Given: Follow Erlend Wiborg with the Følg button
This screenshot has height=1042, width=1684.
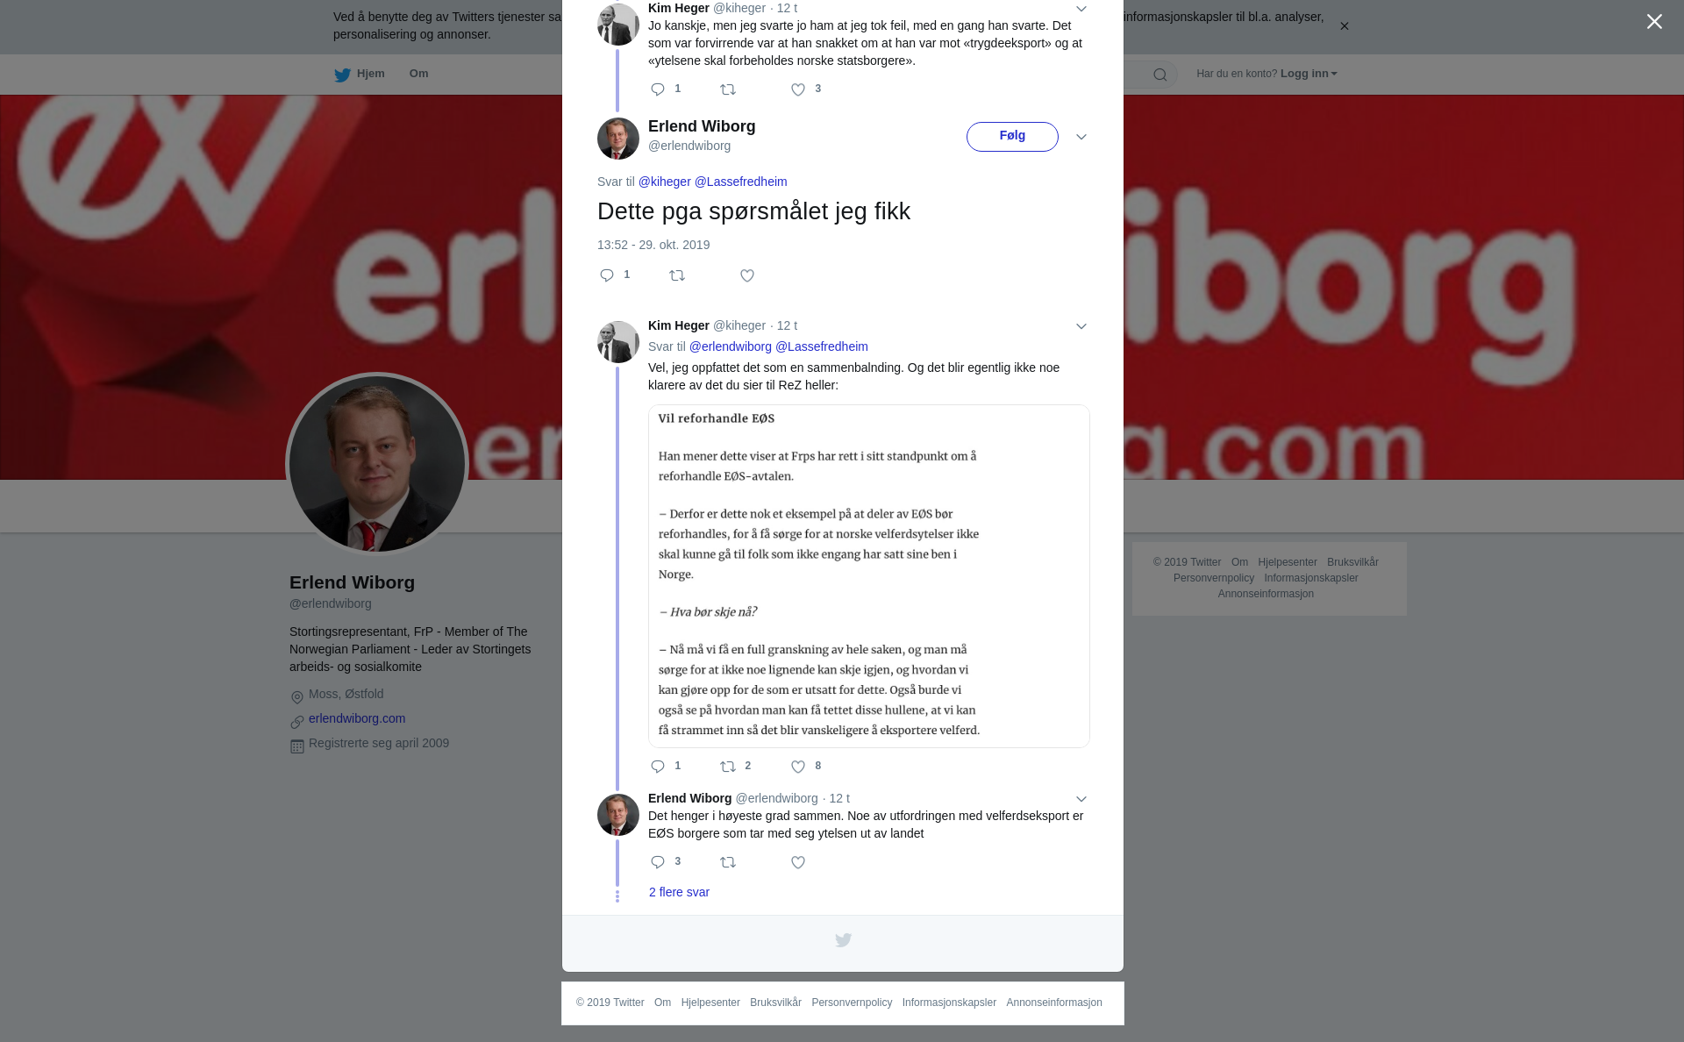Looking at the screenshot, I should [1012, 137].
